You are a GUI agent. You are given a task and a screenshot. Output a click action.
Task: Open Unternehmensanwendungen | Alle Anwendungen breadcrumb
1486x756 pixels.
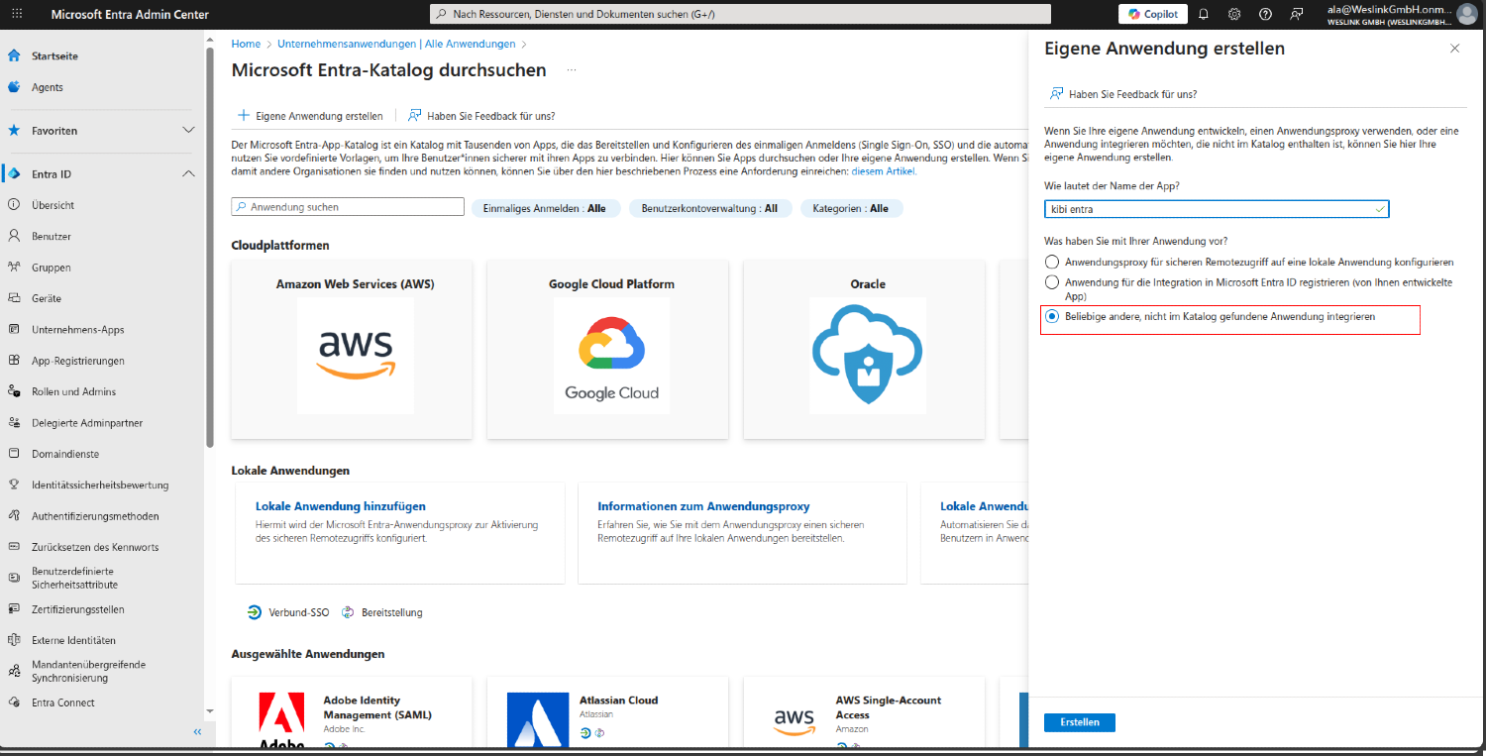click(x=396, y=44)
